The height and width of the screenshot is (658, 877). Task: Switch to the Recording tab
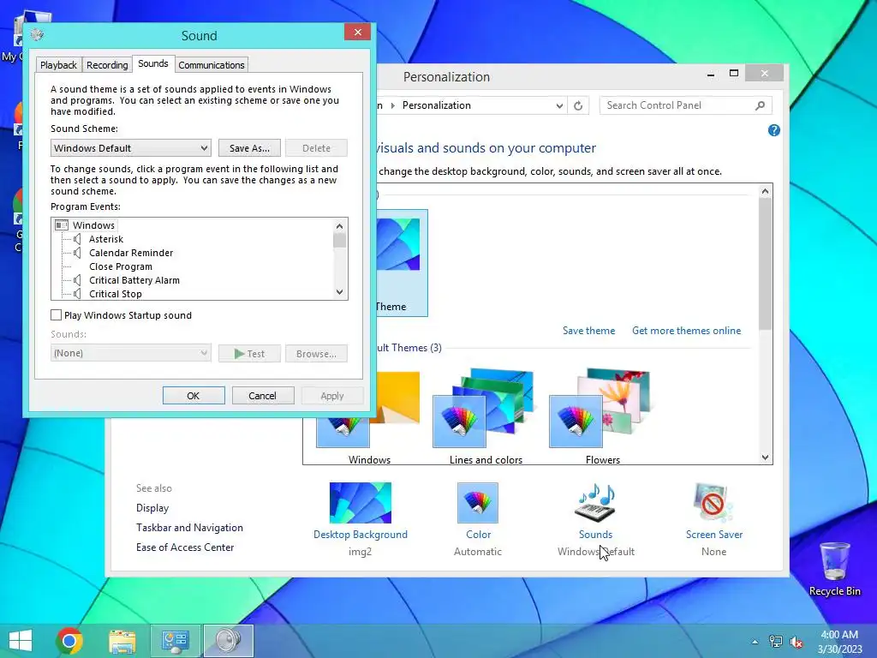click(107, 65)
